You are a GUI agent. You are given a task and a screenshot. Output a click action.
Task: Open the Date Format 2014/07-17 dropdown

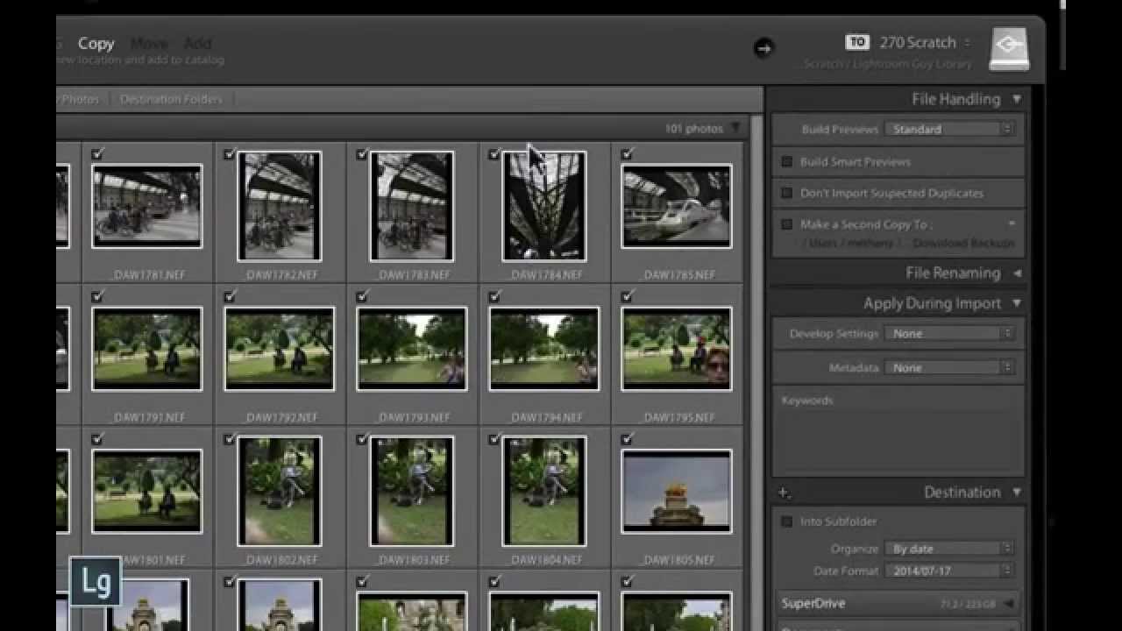click(x=949, y=571)
